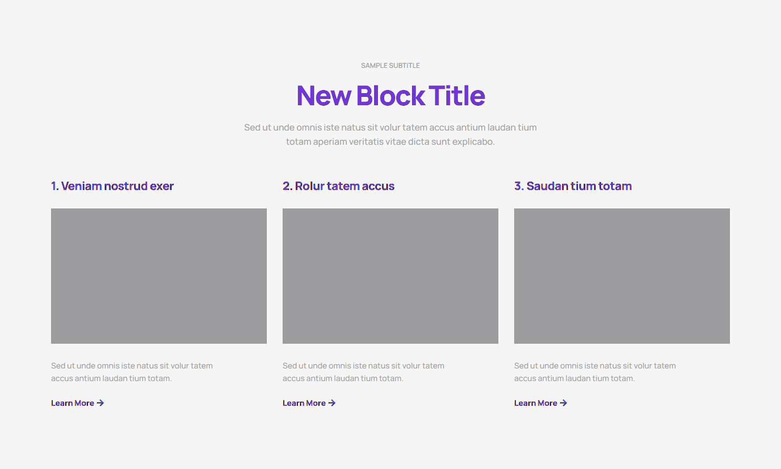Click the description text under the third image
The image size is (781, 469).
[x=595, y=372]
